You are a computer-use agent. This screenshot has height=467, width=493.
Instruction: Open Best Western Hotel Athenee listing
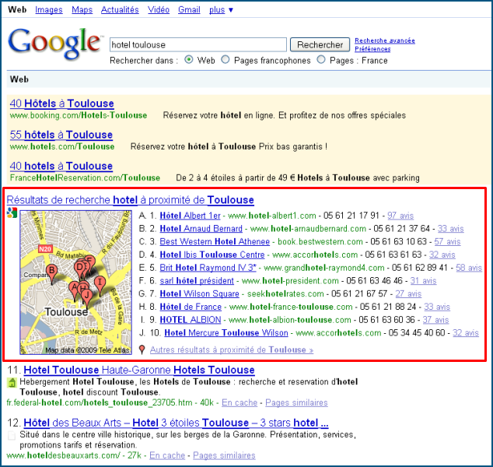tap(215, 242)
